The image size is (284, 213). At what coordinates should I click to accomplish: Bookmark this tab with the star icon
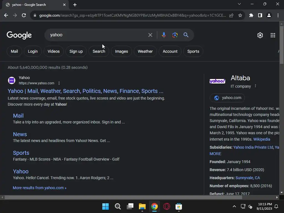pyautogui.click(x=240, y=16)
